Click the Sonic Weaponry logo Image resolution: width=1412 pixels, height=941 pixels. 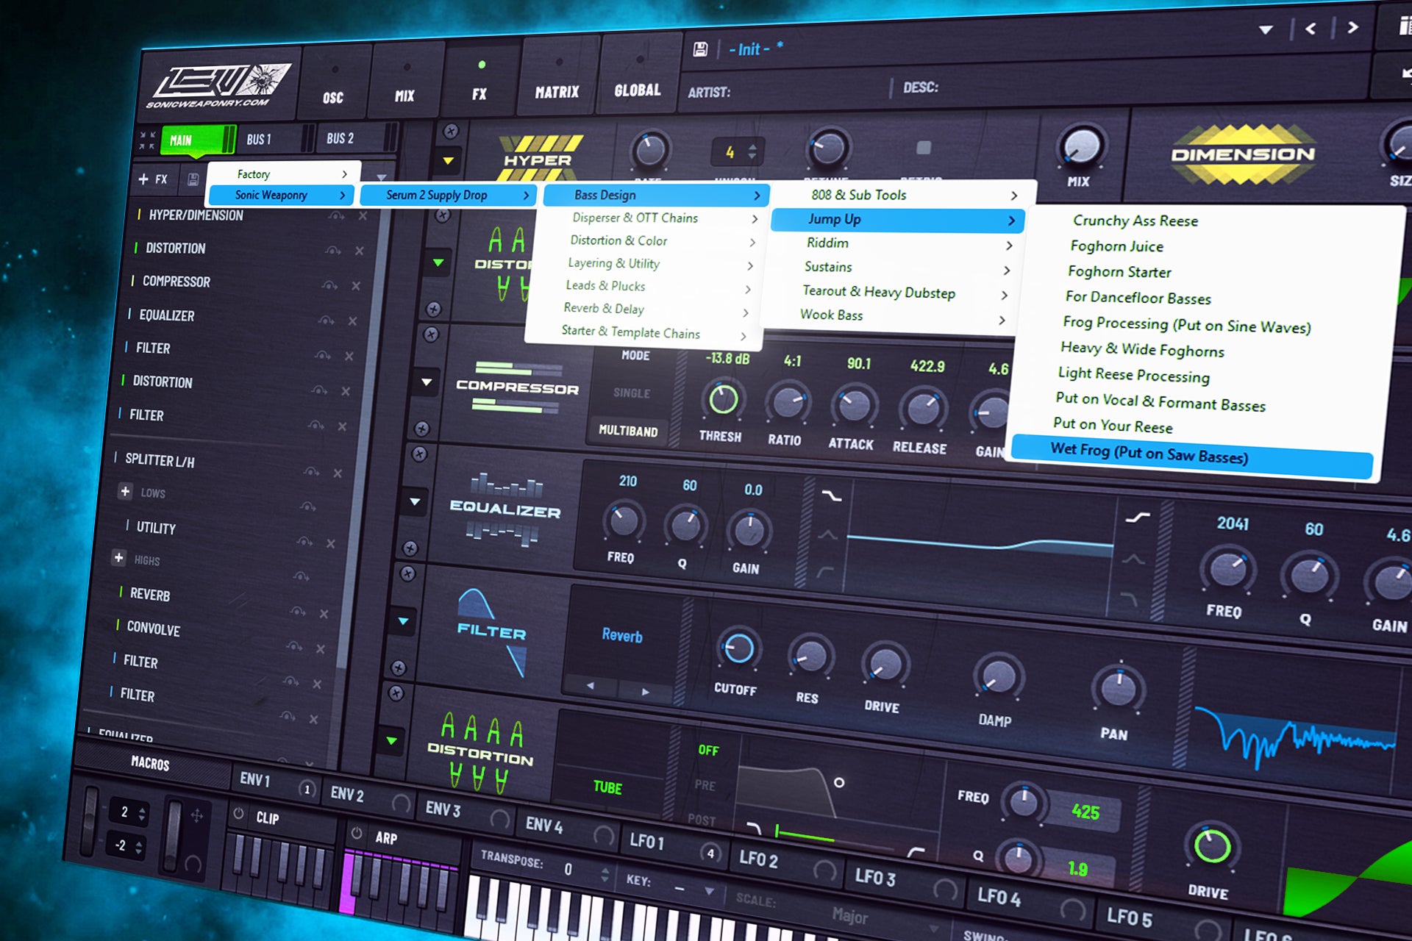coord(217,85)
